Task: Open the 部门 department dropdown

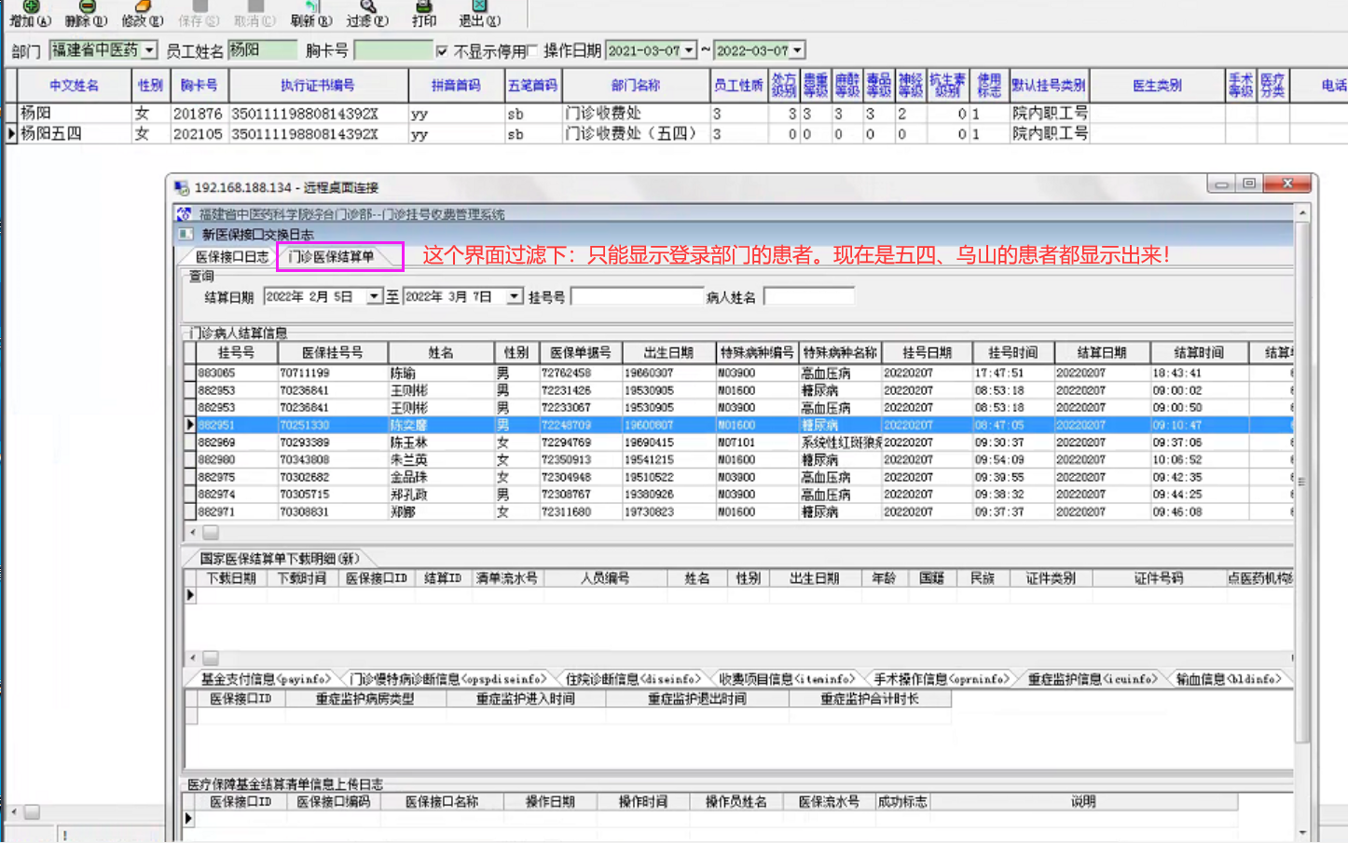Action: (x=149, y=50)
